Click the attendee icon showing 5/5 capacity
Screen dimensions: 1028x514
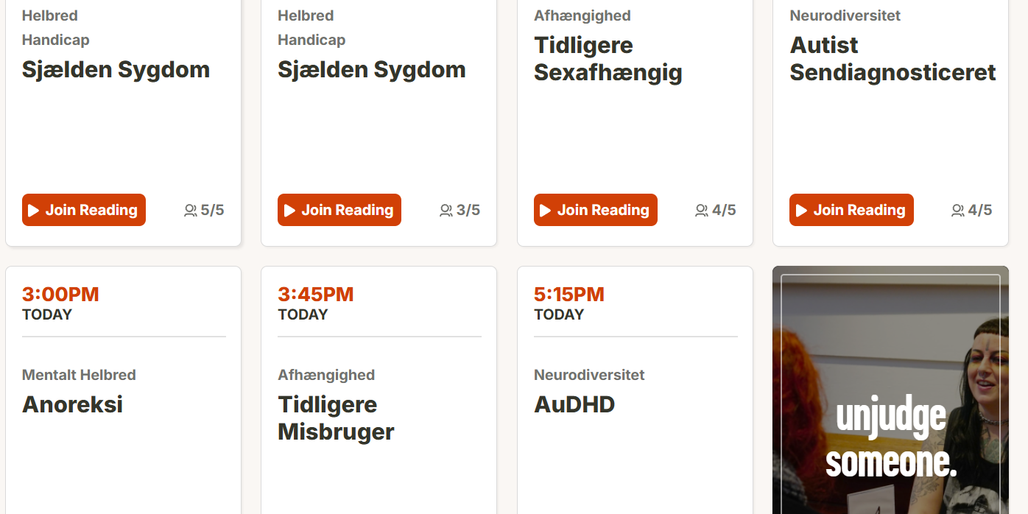(x=190, y=210)
